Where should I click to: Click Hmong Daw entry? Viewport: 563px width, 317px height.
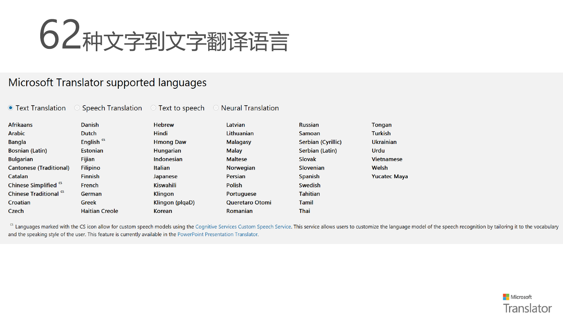point(170,142)
